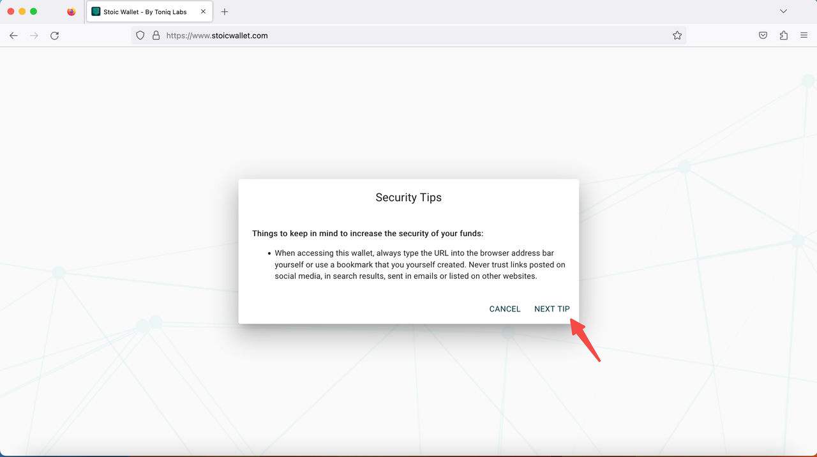Screen dimensions: 817x457
Task: Select the Stoic Wallet browser tab
Action: pos(144,11)
